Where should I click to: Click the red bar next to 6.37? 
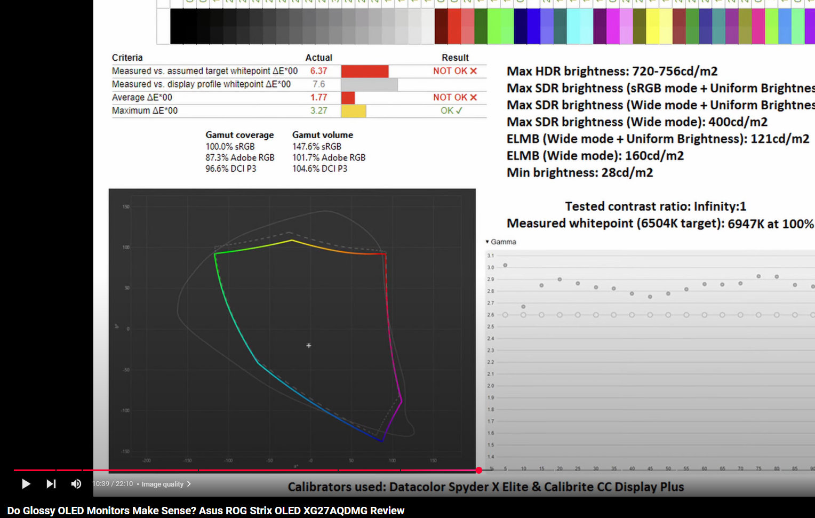[365, 71]
